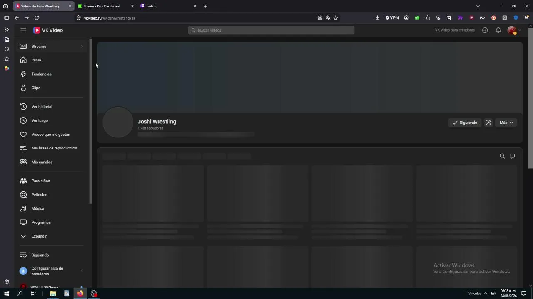Image resolution: width=533 pixels, height=299 pixels.
Task: Open the Windows notification center
Action: (524, 294)
